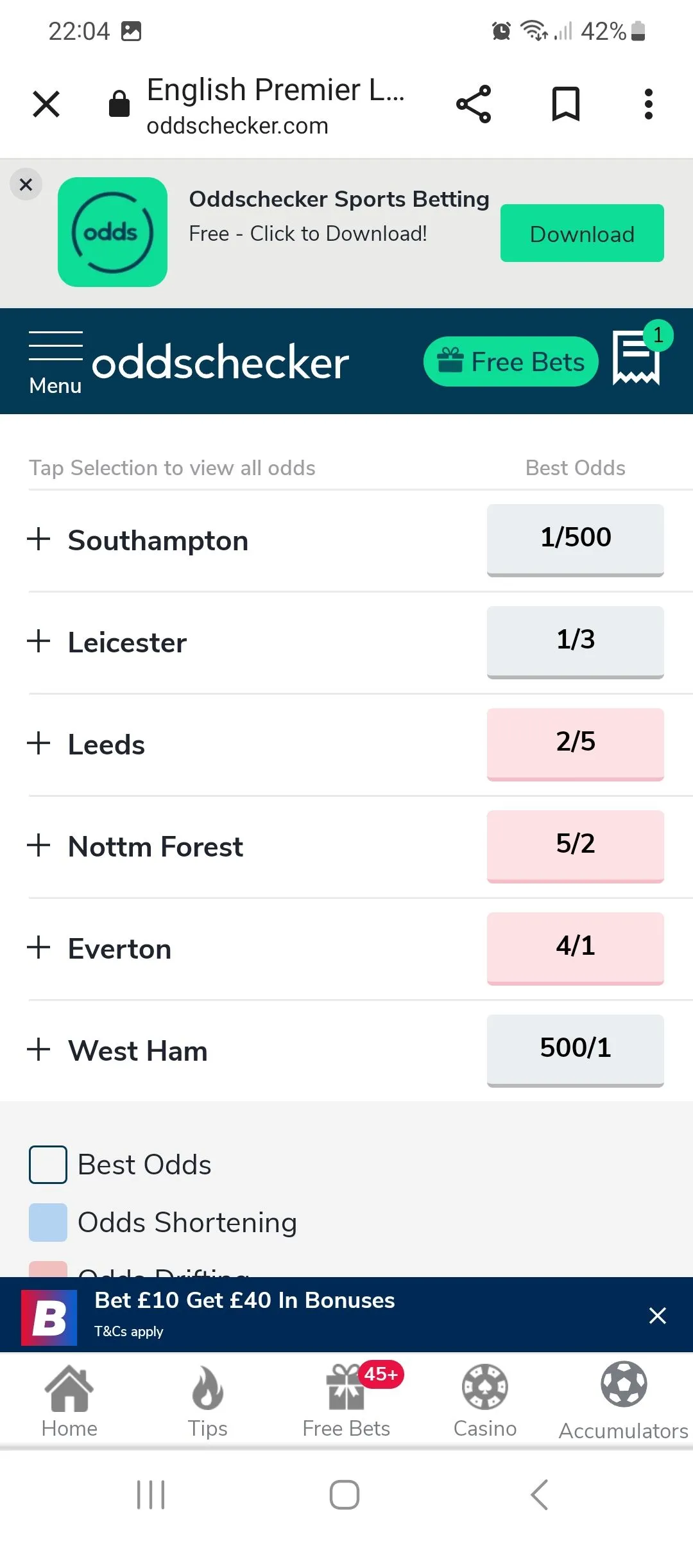Viewport: 693px width, 1541px height.
Task: Tap the Free Bets header button
Action: [x=511, y=361]
